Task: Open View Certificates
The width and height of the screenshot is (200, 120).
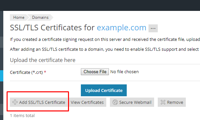Action: pos(87,102)
